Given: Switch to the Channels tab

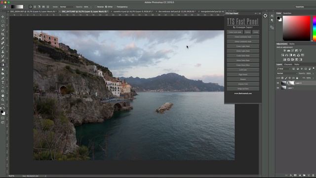Looking at the screenshot, I should [288, 65].
